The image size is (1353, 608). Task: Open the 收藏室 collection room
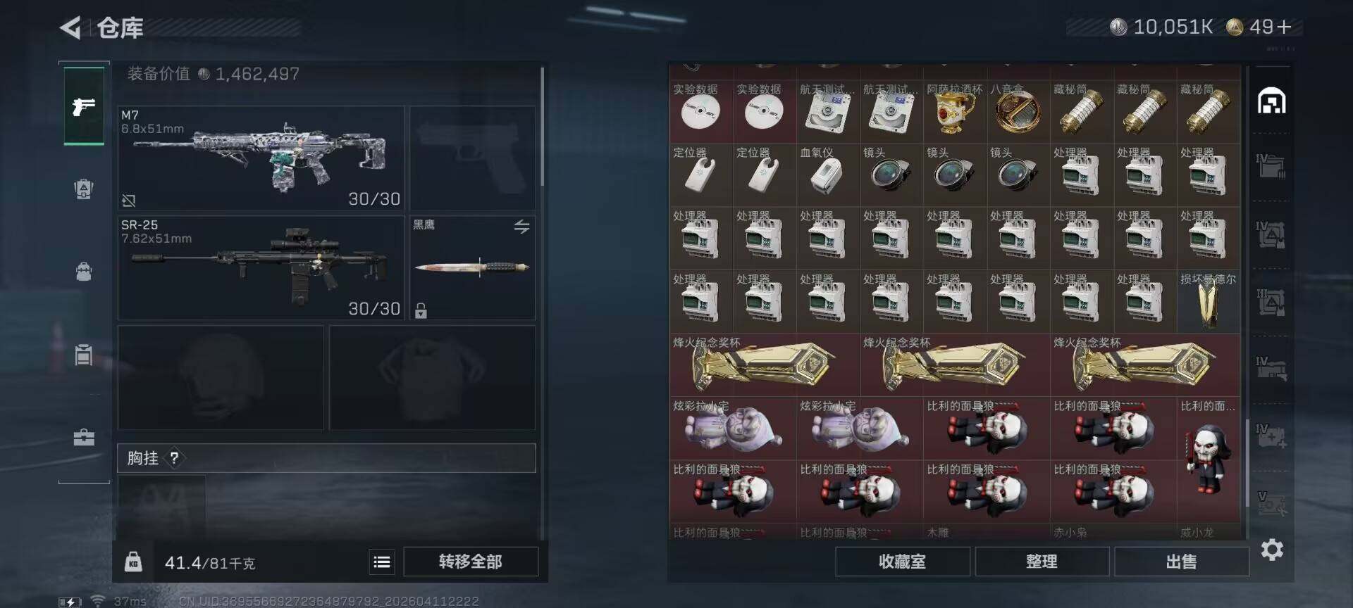pos(902,562)
